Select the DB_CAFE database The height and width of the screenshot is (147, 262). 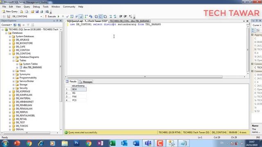point(20,47)
